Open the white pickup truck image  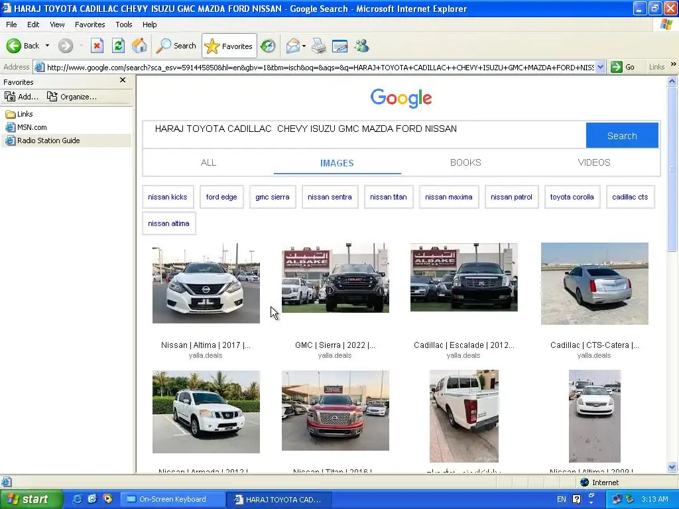(x=463, y=416)
